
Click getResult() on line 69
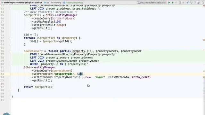(43, 28)
